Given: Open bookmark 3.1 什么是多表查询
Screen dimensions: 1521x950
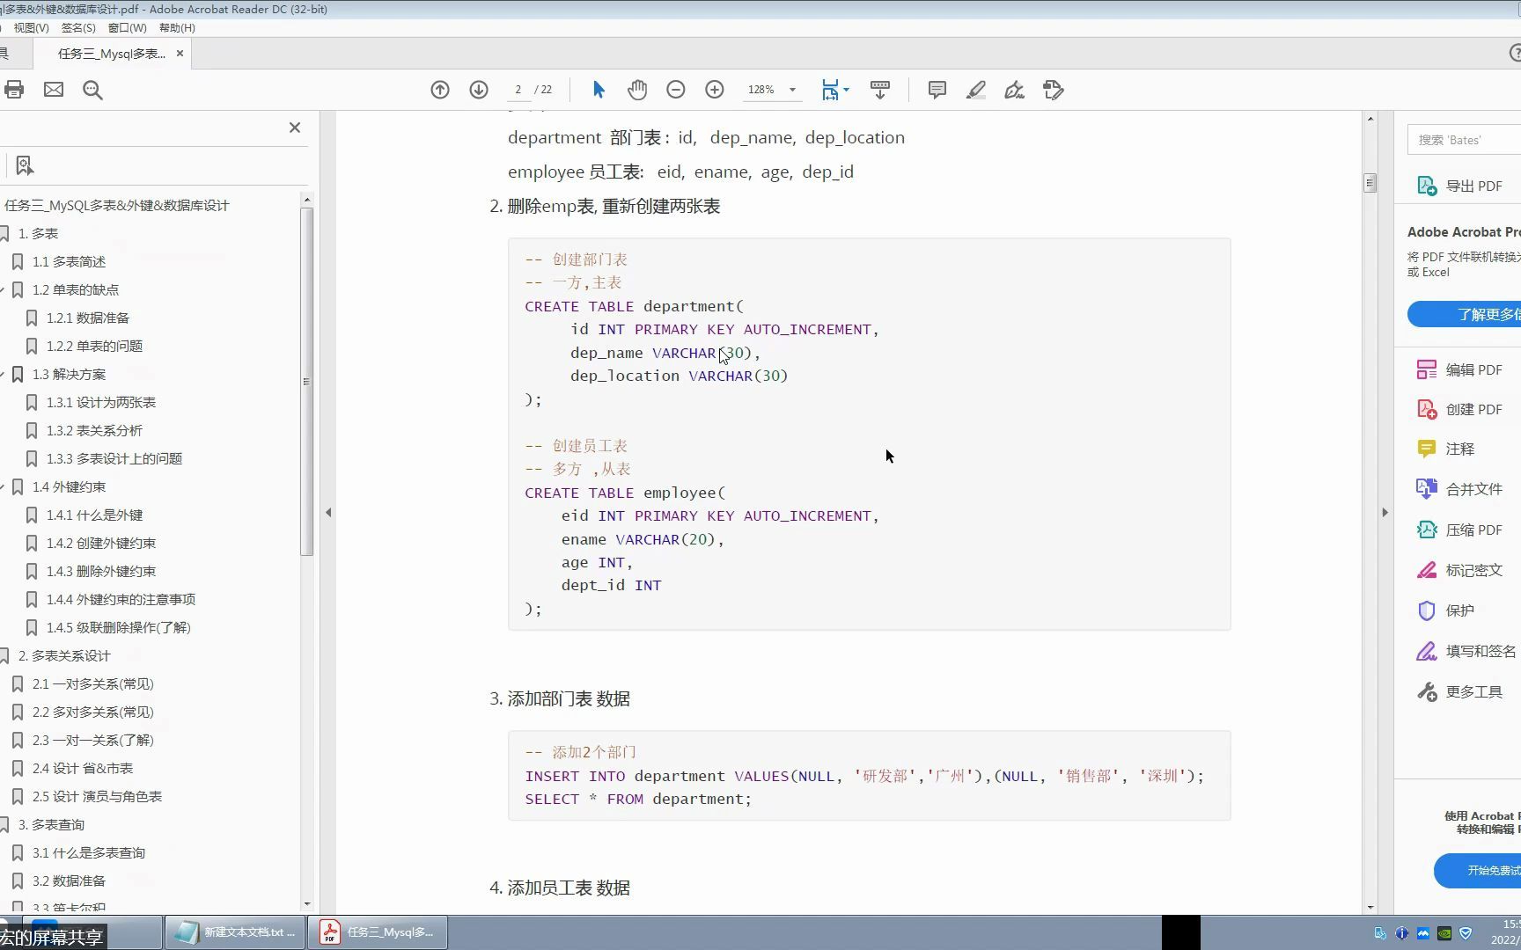Looking at the screenshot, I should pos(88,852).
